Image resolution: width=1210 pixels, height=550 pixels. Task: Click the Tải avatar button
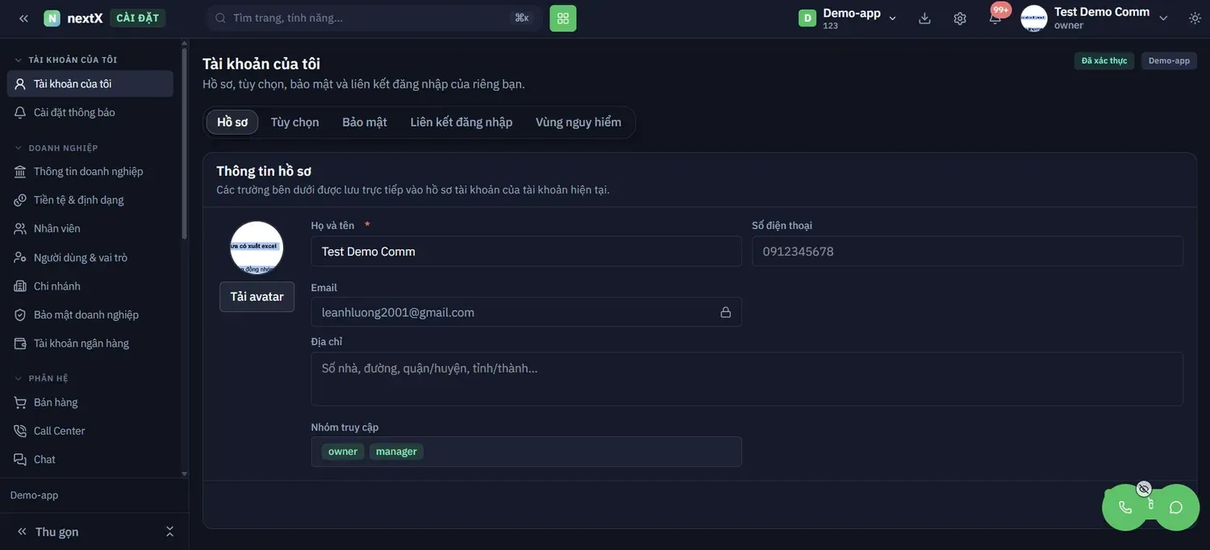pos(257,297)
